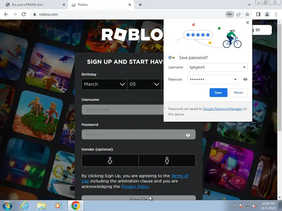
Task: Toggle the browser side panel icon
Action: pyautogui.click(x=258, y=14)
